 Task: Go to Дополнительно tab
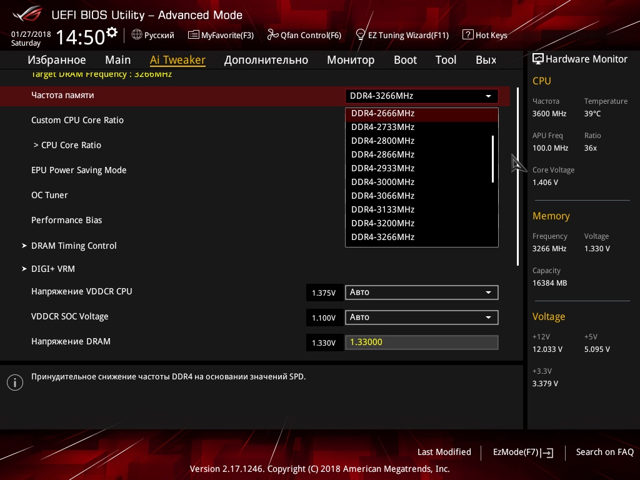pyautogui.click(x=266, y=60)
